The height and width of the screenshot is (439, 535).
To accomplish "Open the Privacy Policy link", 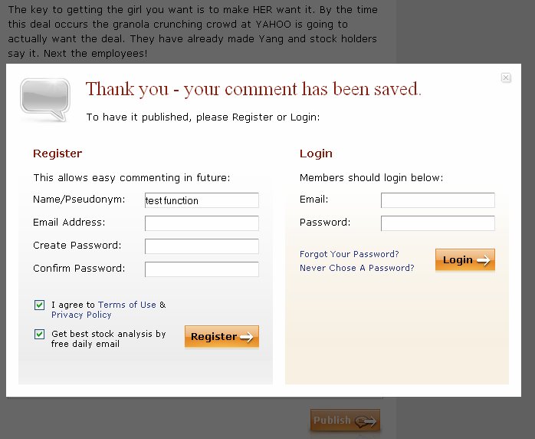I will coord(81,315).
